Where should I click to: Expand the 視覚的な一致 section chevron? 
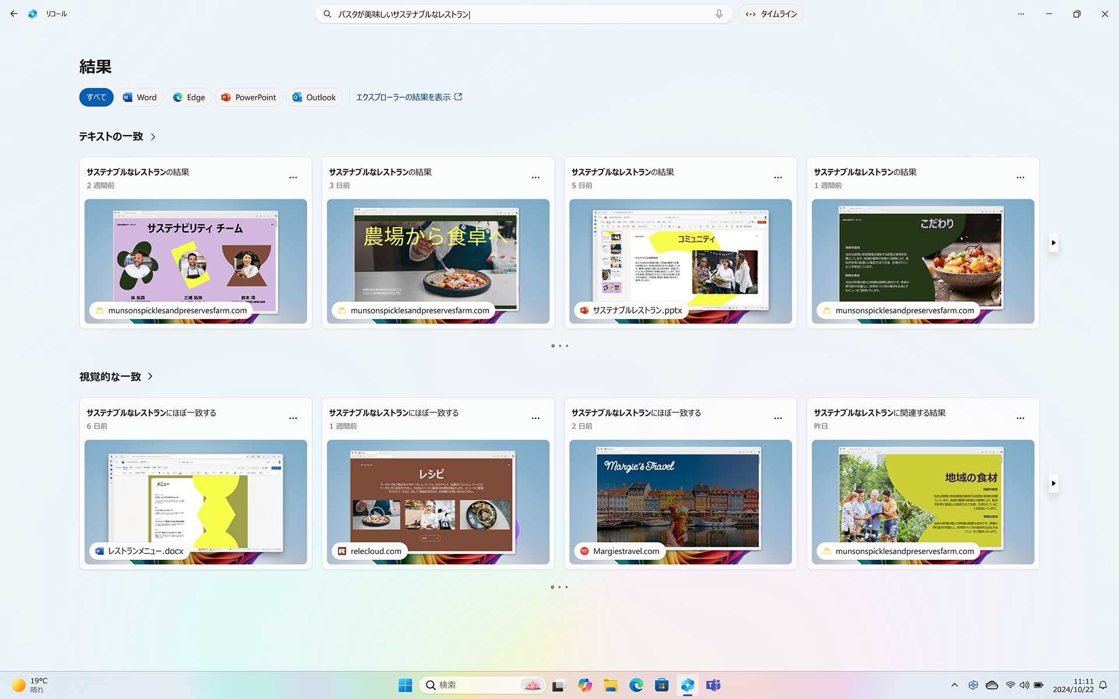(150, 377)
